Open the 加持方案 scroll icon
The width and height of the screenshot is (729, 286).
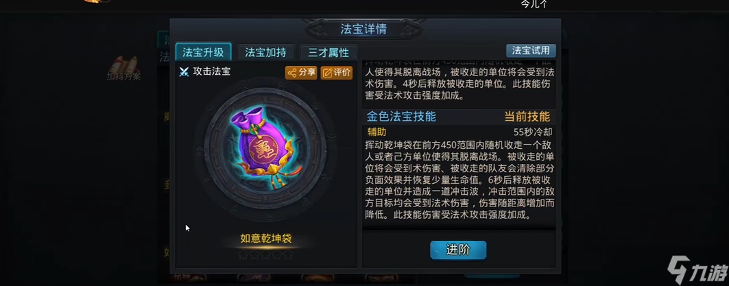pyautogui.click(x=123, y=63)
